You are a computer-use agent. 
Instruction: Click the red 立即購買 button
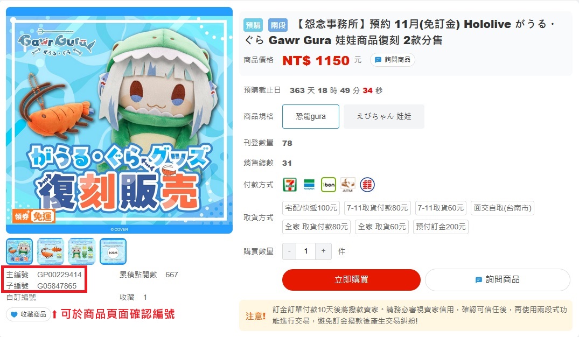(x=351, y=280)
